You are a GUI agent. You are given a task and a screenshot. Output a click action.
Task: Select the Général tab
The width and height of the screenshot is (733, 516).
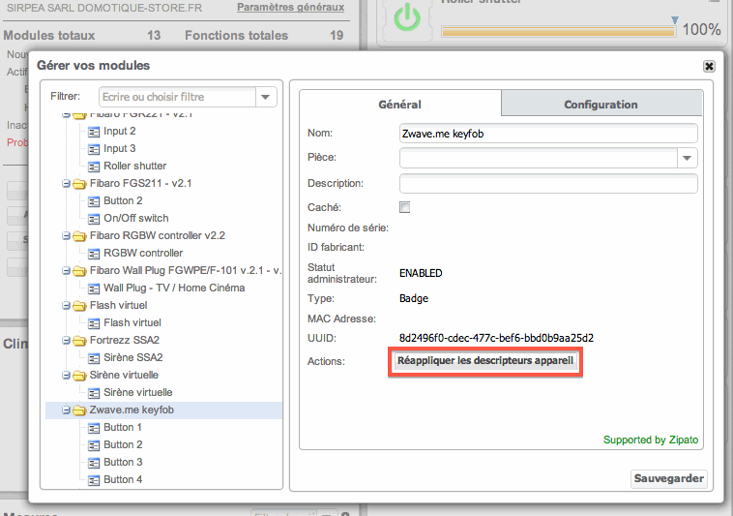click(399, 105)
